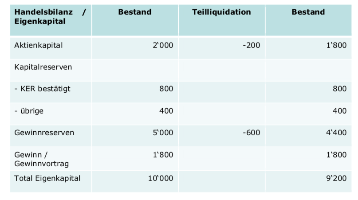Click the 5'000 Gewinnreserven value
Viewport: 358px width, 200px height.
pyautogui.click(x=162, y=133)
